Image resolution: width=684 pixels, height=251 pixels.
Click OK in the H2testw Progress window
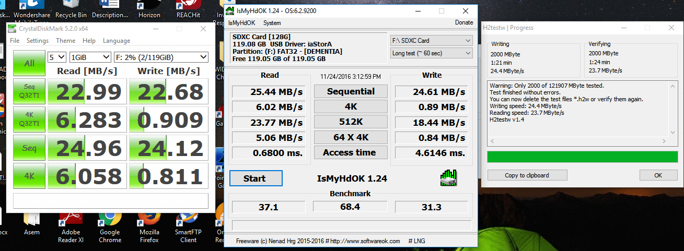[x=658, y=175]
